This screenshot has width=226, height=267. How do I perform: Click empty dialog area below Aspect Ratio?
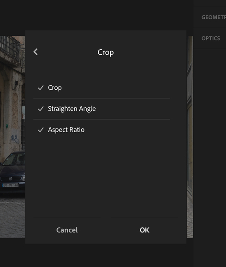(x=106, y=175)
